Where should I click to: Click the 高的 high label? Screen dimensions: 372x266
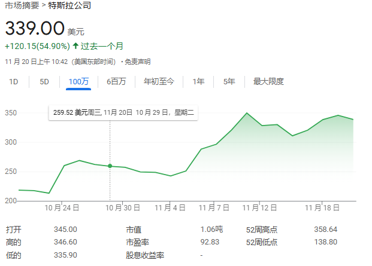[x=14, y=242]
